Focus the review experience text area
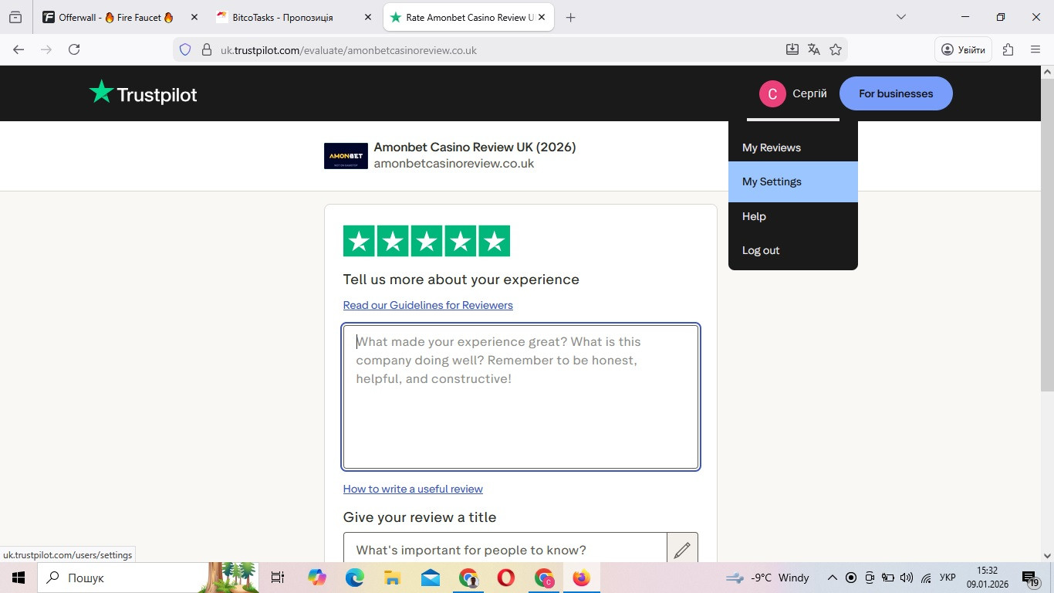Image resolution: width=1054 pixels, height=593 pixels. [x=521, y=397]
